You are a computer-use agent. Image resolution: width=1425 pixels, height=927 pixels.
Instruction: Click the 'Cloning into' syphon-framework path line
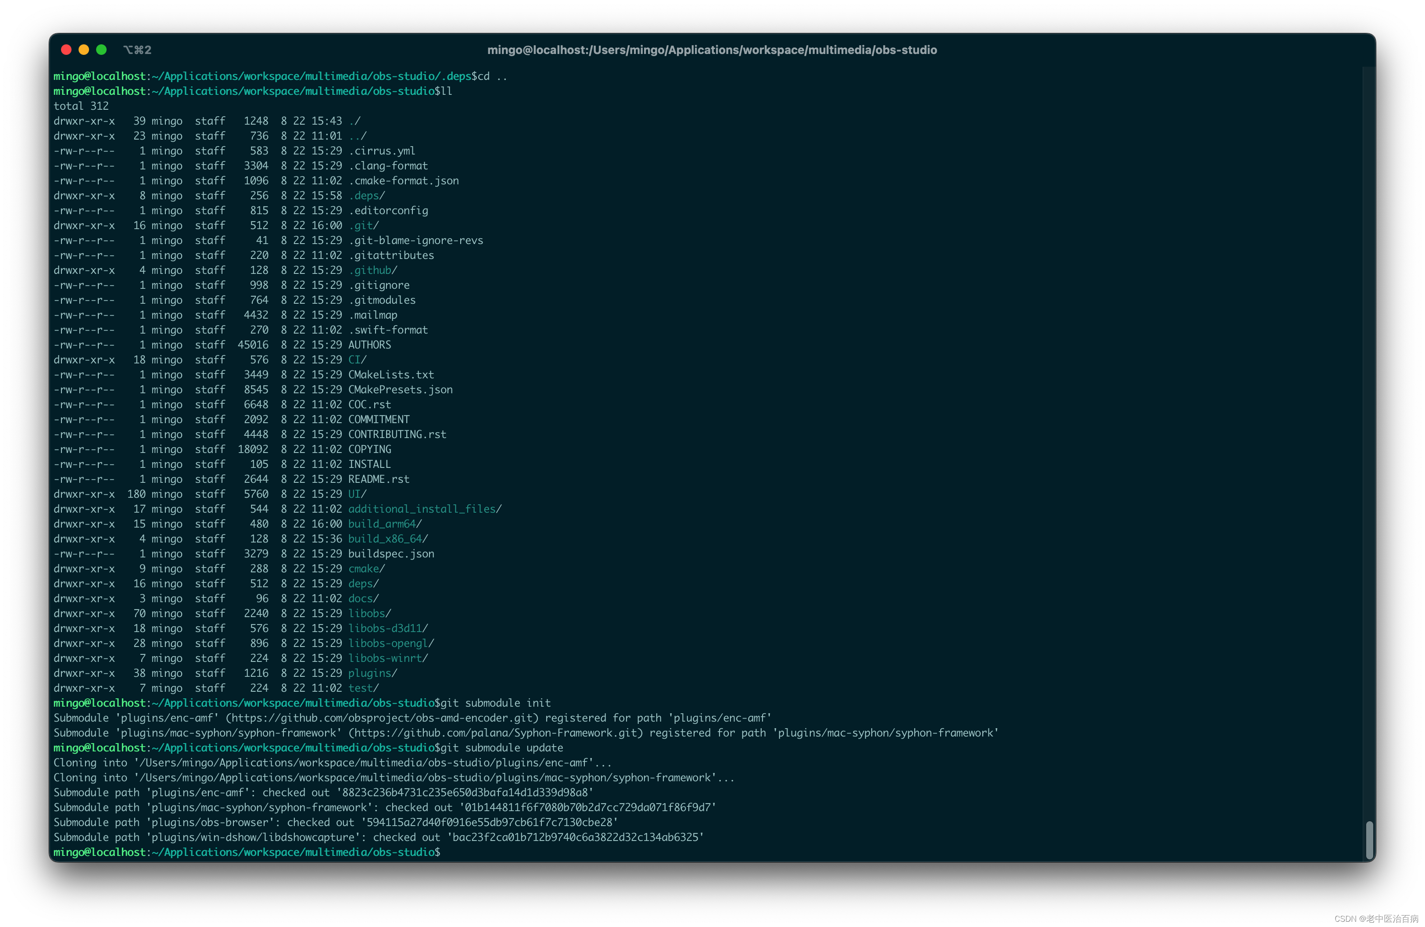click(x=394, y=778)
